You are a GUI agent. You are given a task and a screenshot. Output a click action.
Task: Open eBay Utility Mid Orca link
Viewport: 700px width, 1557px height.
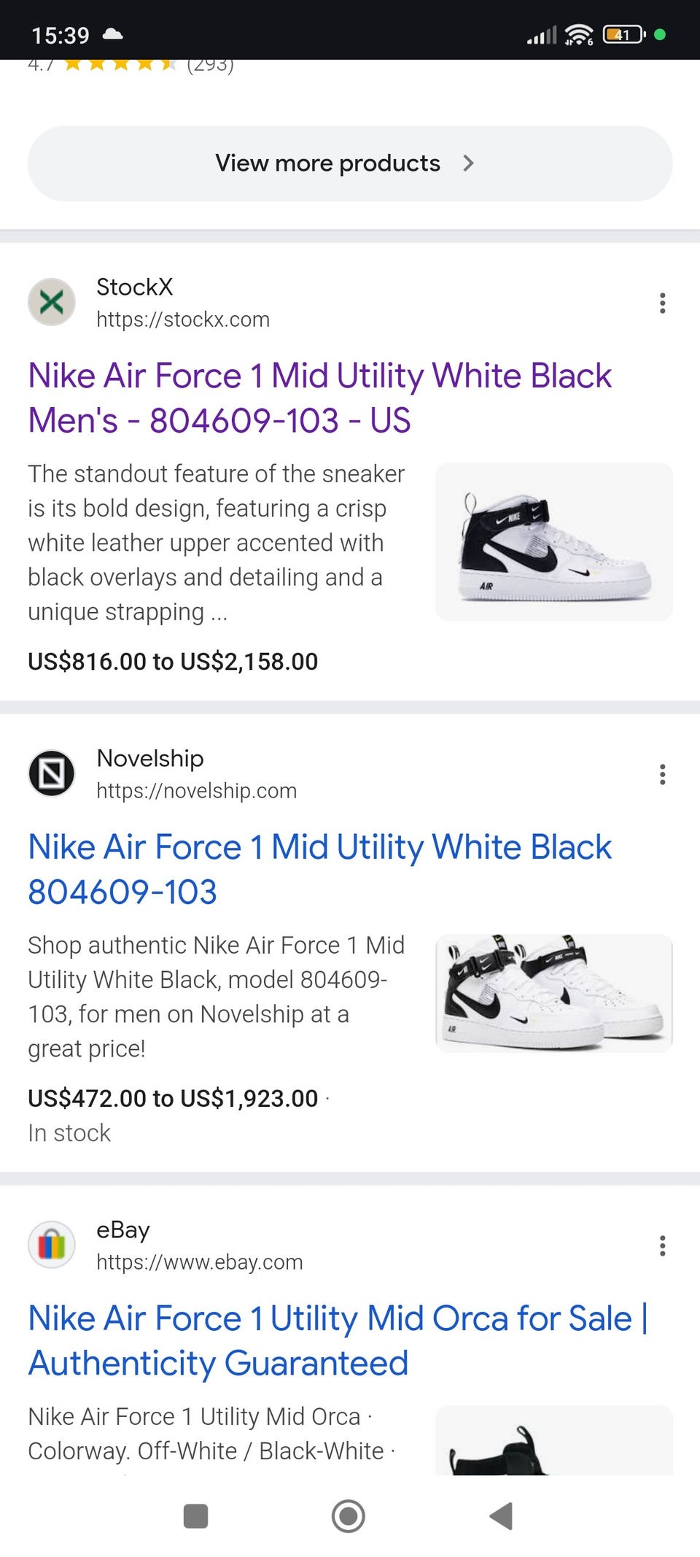click(338, 1340)
